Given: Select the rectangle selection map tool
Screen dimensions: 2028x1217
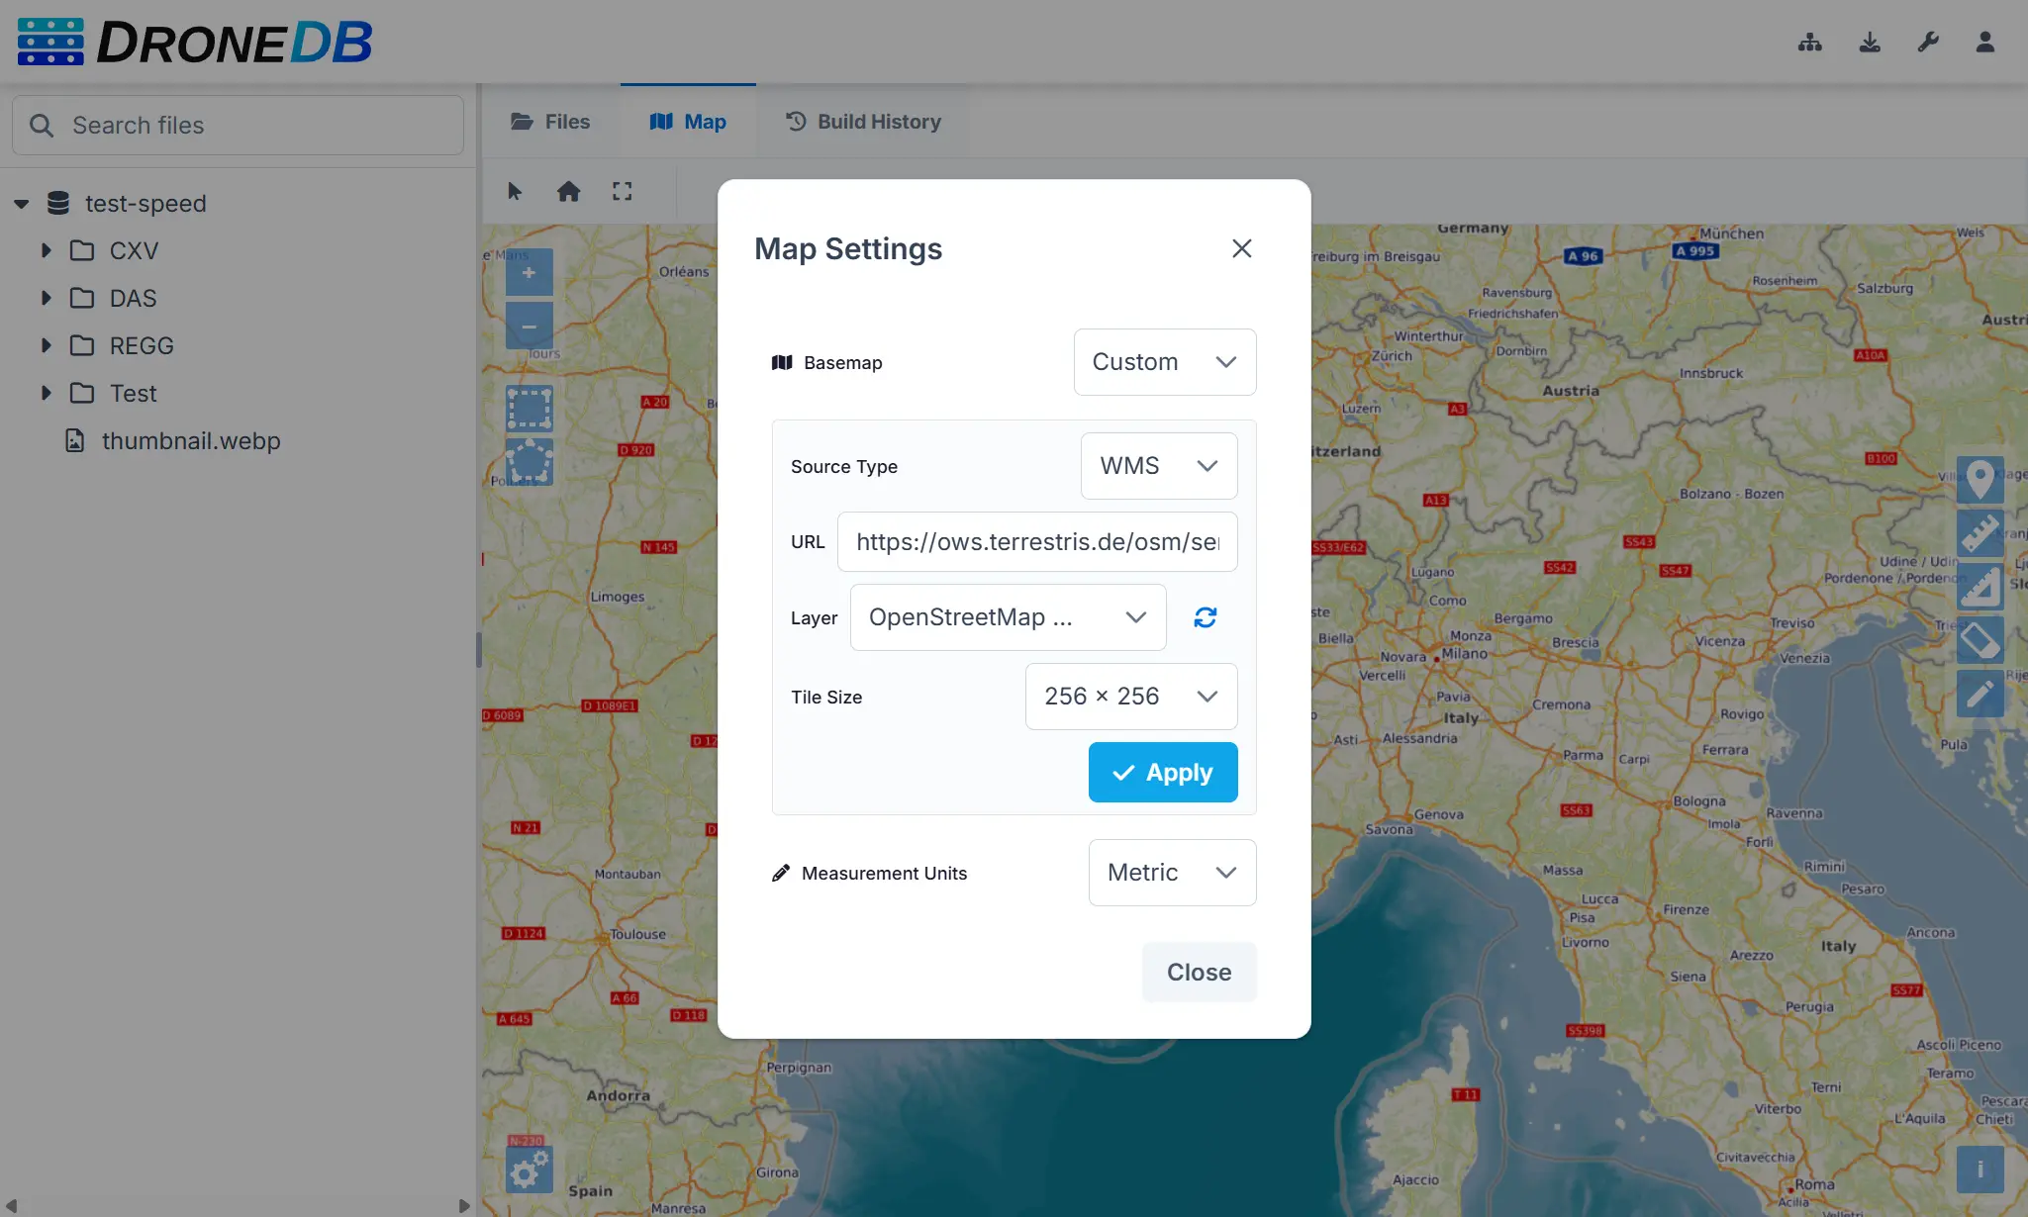Looking at the screenshot, I should tap(529, 408).
